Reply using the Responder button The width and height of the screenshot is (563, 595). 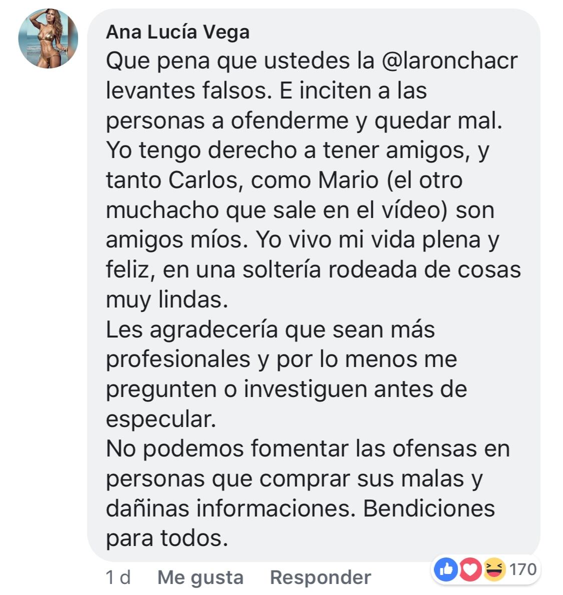point(320,577)
